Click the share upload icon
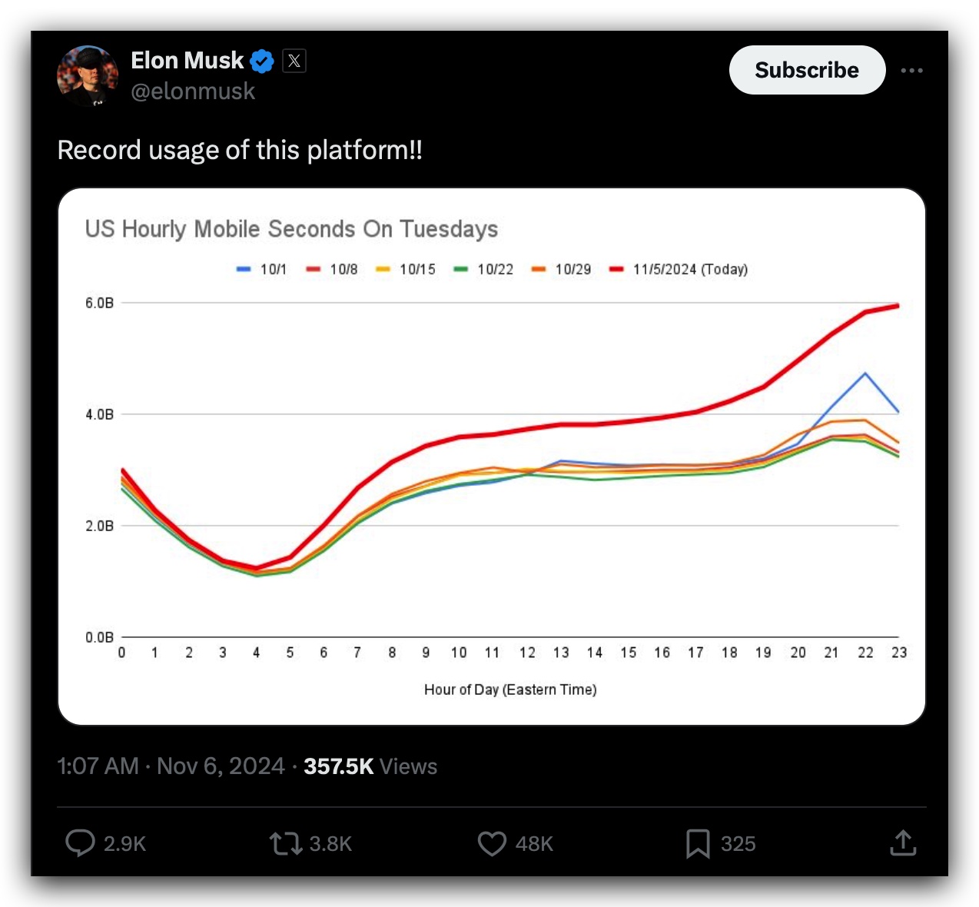Viewport: 979px width, 907px height. point(903,843)
